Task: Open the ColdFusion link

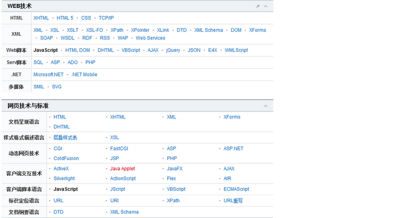Action: click(x=66, y=158)
